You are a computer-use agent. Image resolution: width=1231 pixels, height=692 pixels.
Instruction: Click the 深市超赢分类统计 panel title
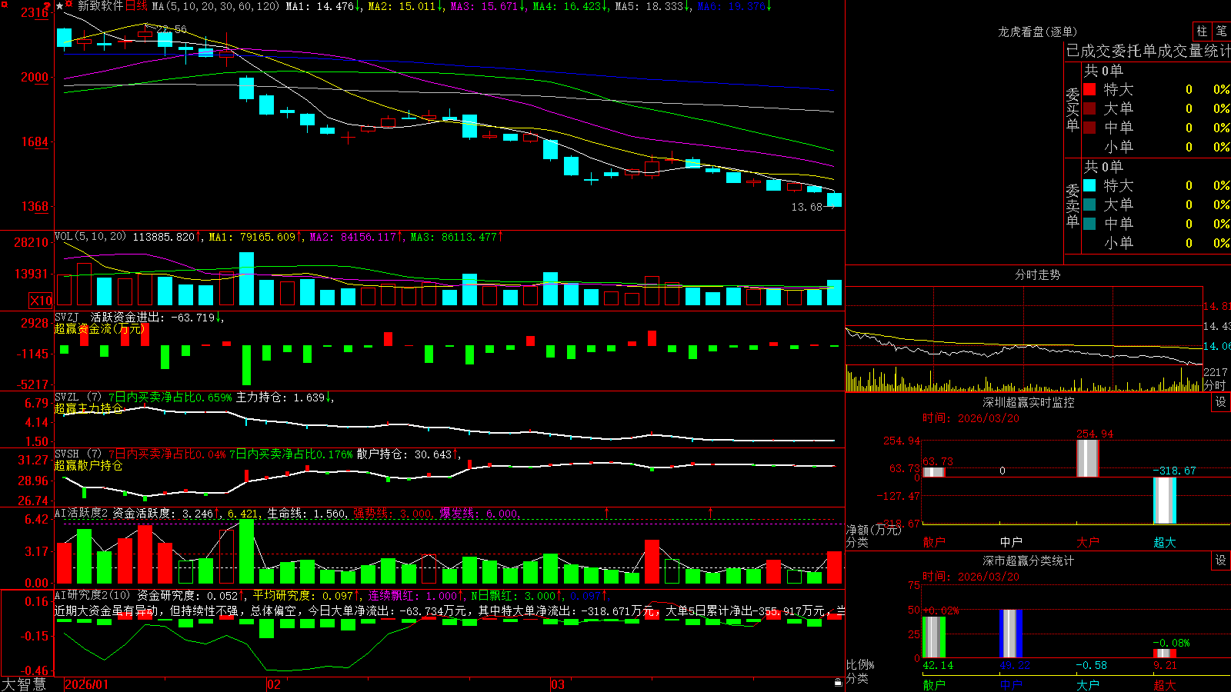[1029, 561]
